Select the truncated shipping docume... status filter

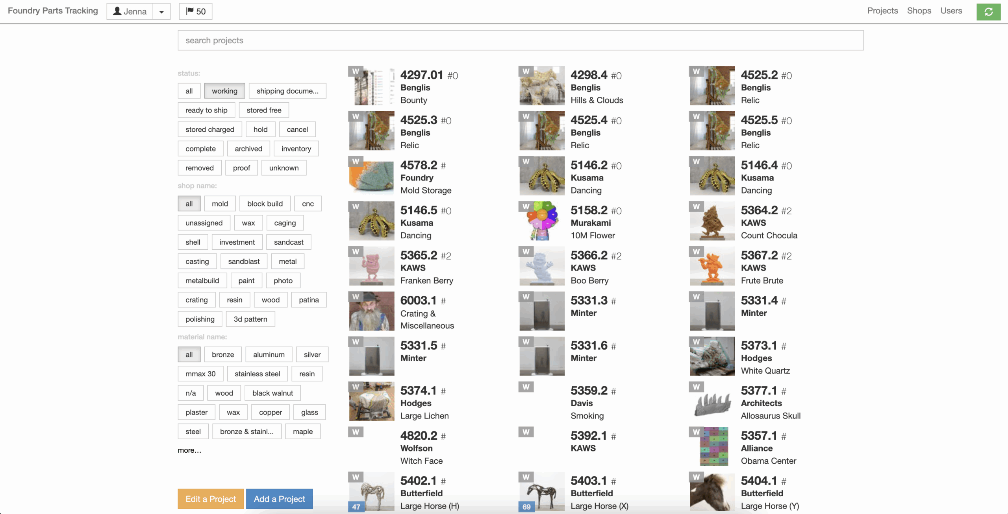(x=287, y=91)
